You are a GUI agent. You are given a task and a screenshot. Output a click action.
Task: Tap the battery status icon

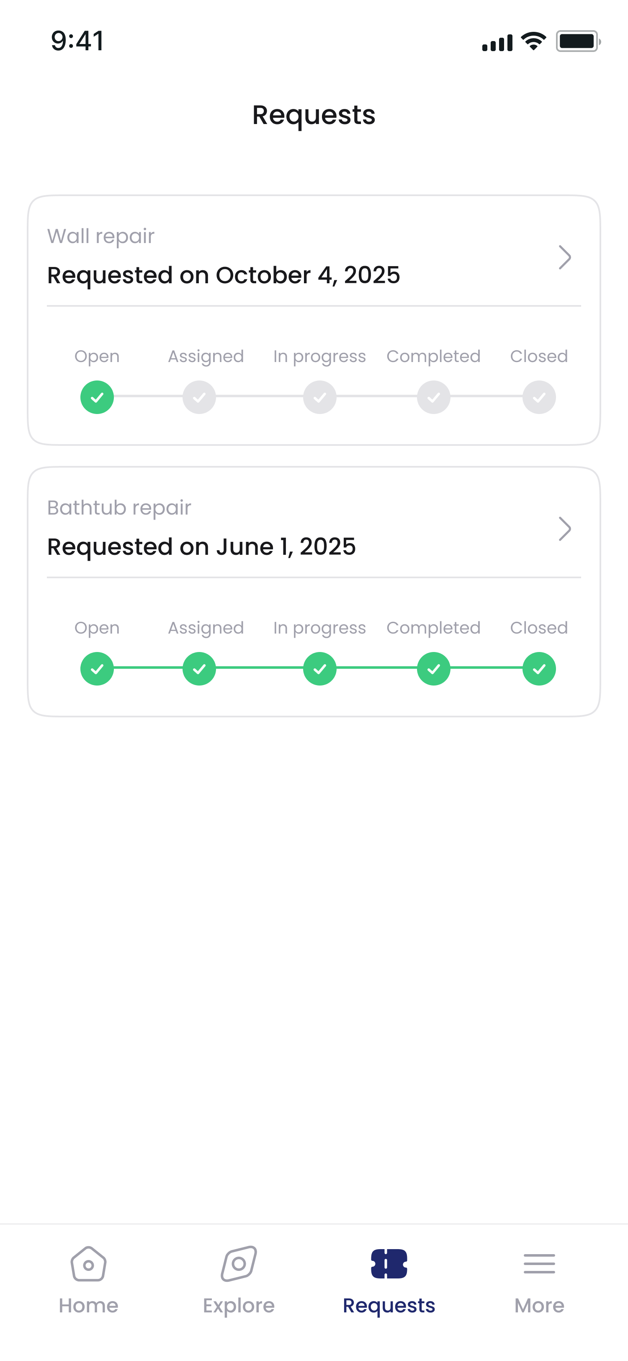tap(578, 41)
